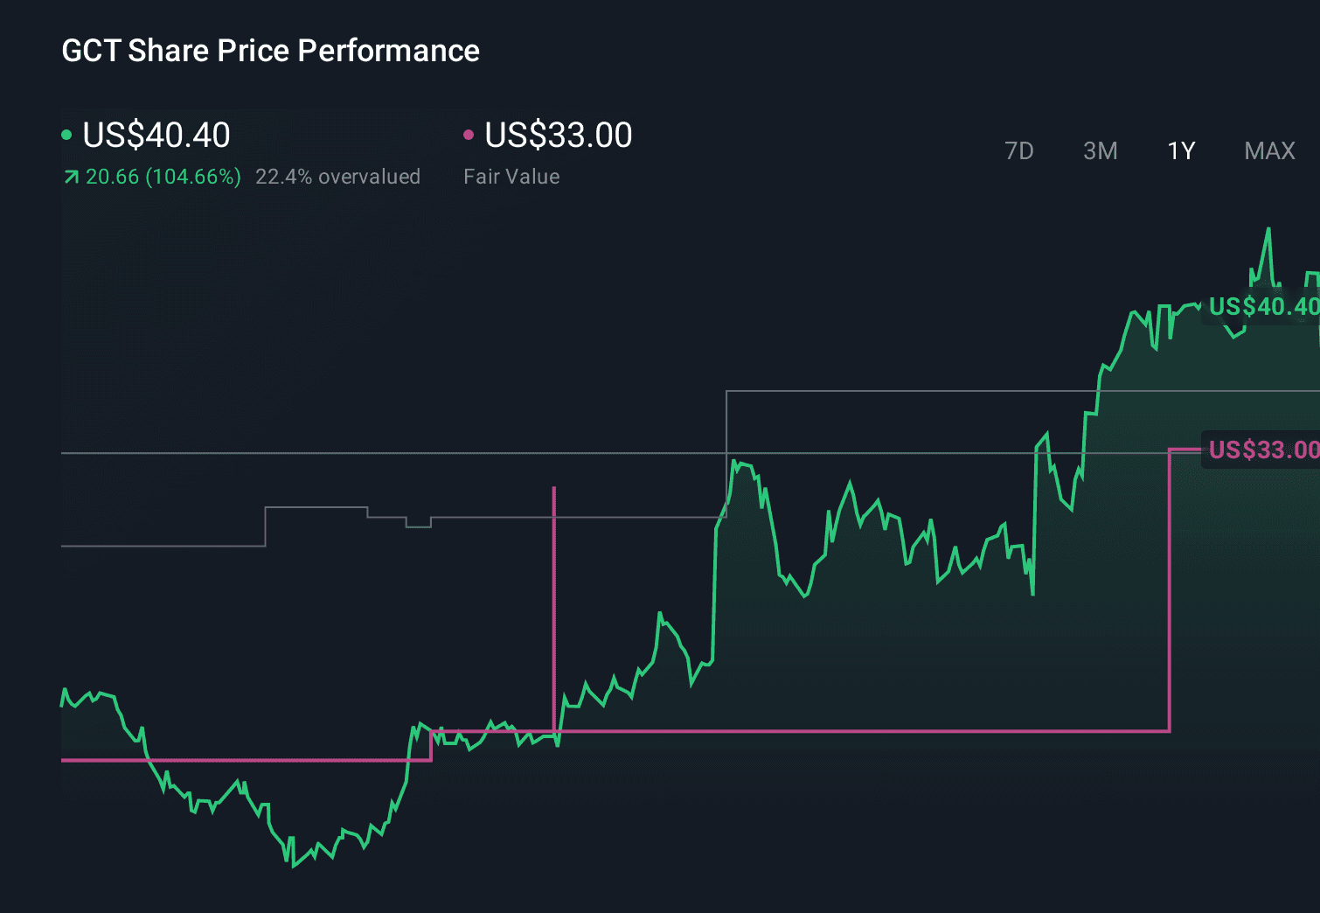1320x913 pixels.
Task: Click the pink fair value dot
Action: pos(469,135)
